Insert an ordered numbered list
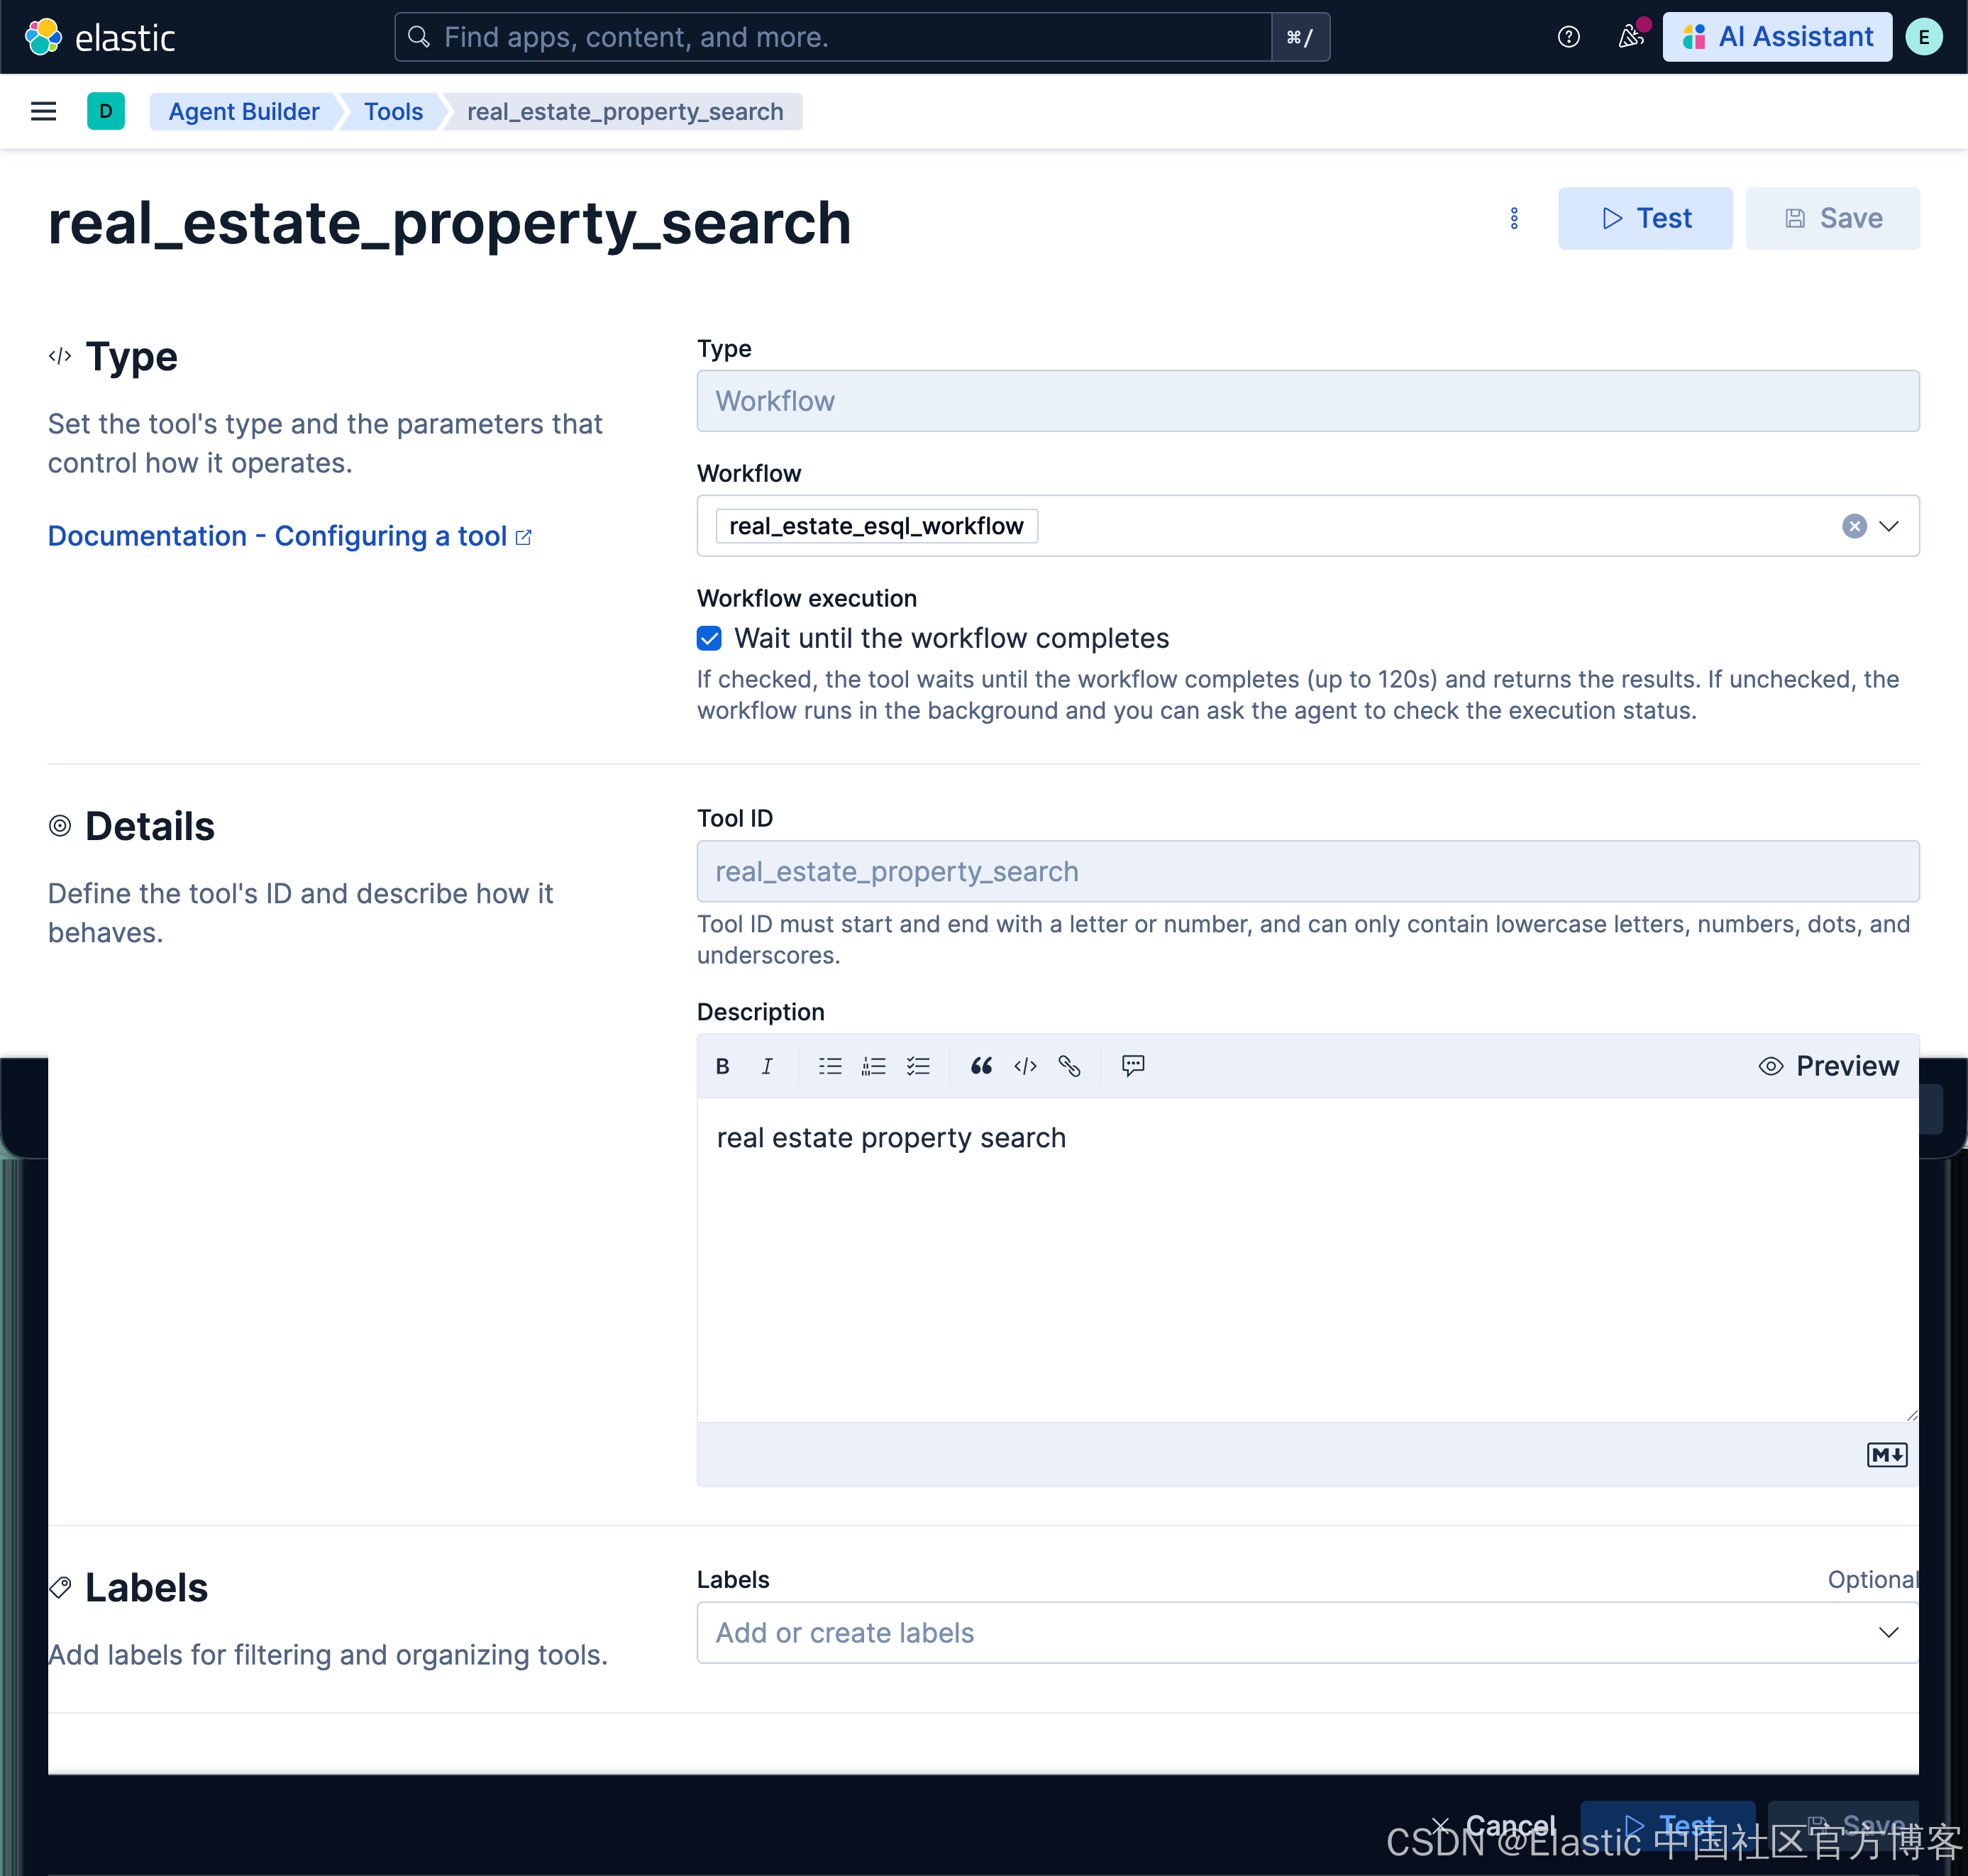Viewport: 1968px width, 1876px height. 873,1066
